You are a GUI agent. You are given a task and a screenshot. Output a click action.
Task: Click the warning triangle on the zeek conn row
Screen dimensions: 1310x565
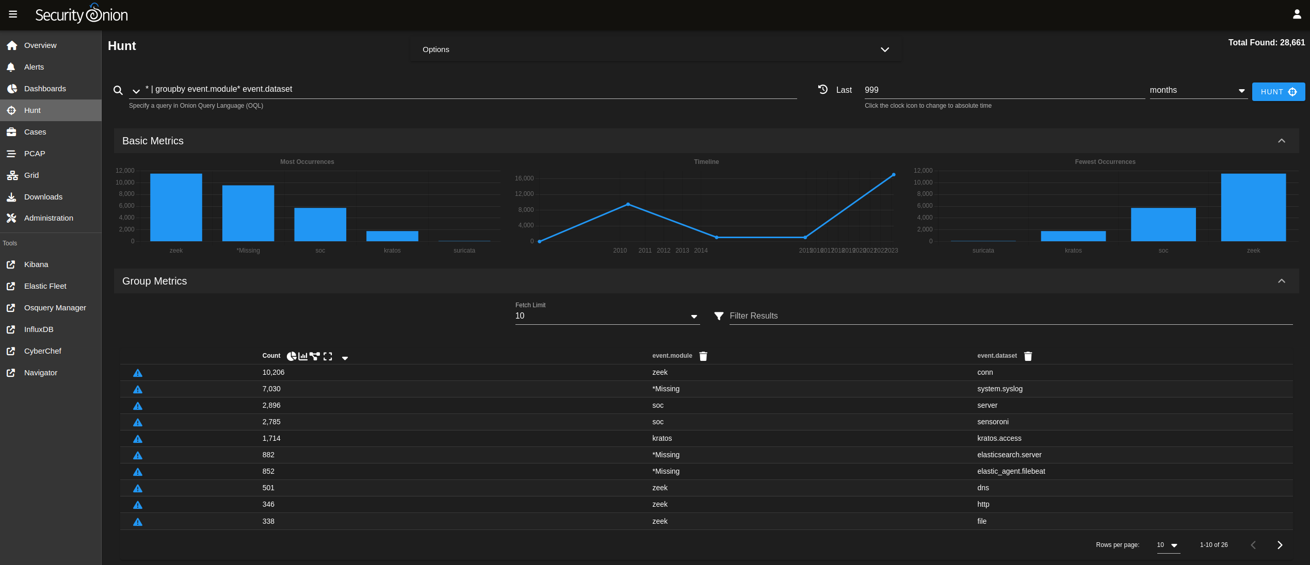point(138,373)
